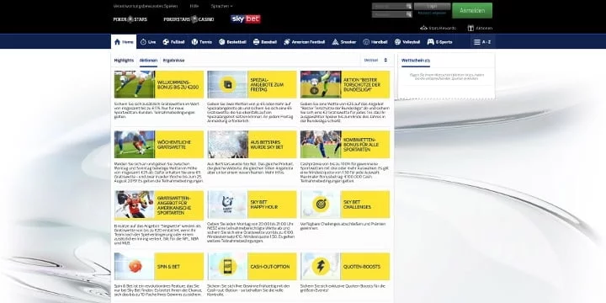This screenshot has width=606, height=303.
Task: Click the Passwort vergessen link
Action: point(432,13)
